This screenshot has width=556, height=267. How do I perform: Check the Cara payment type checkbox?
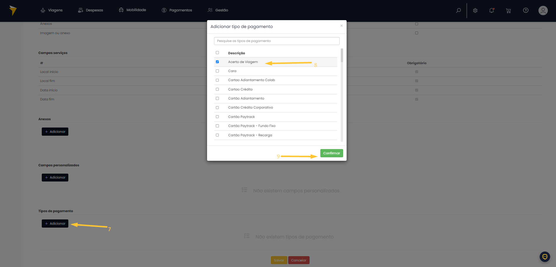pyautogui.click(x=217, y=71)
